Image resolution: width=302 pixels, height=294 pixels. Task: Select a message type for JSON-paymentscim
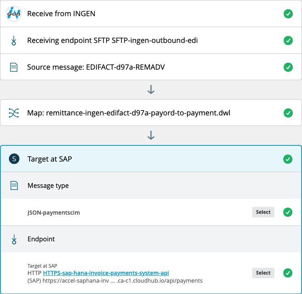pyautogui.click(x=263, y=212)
